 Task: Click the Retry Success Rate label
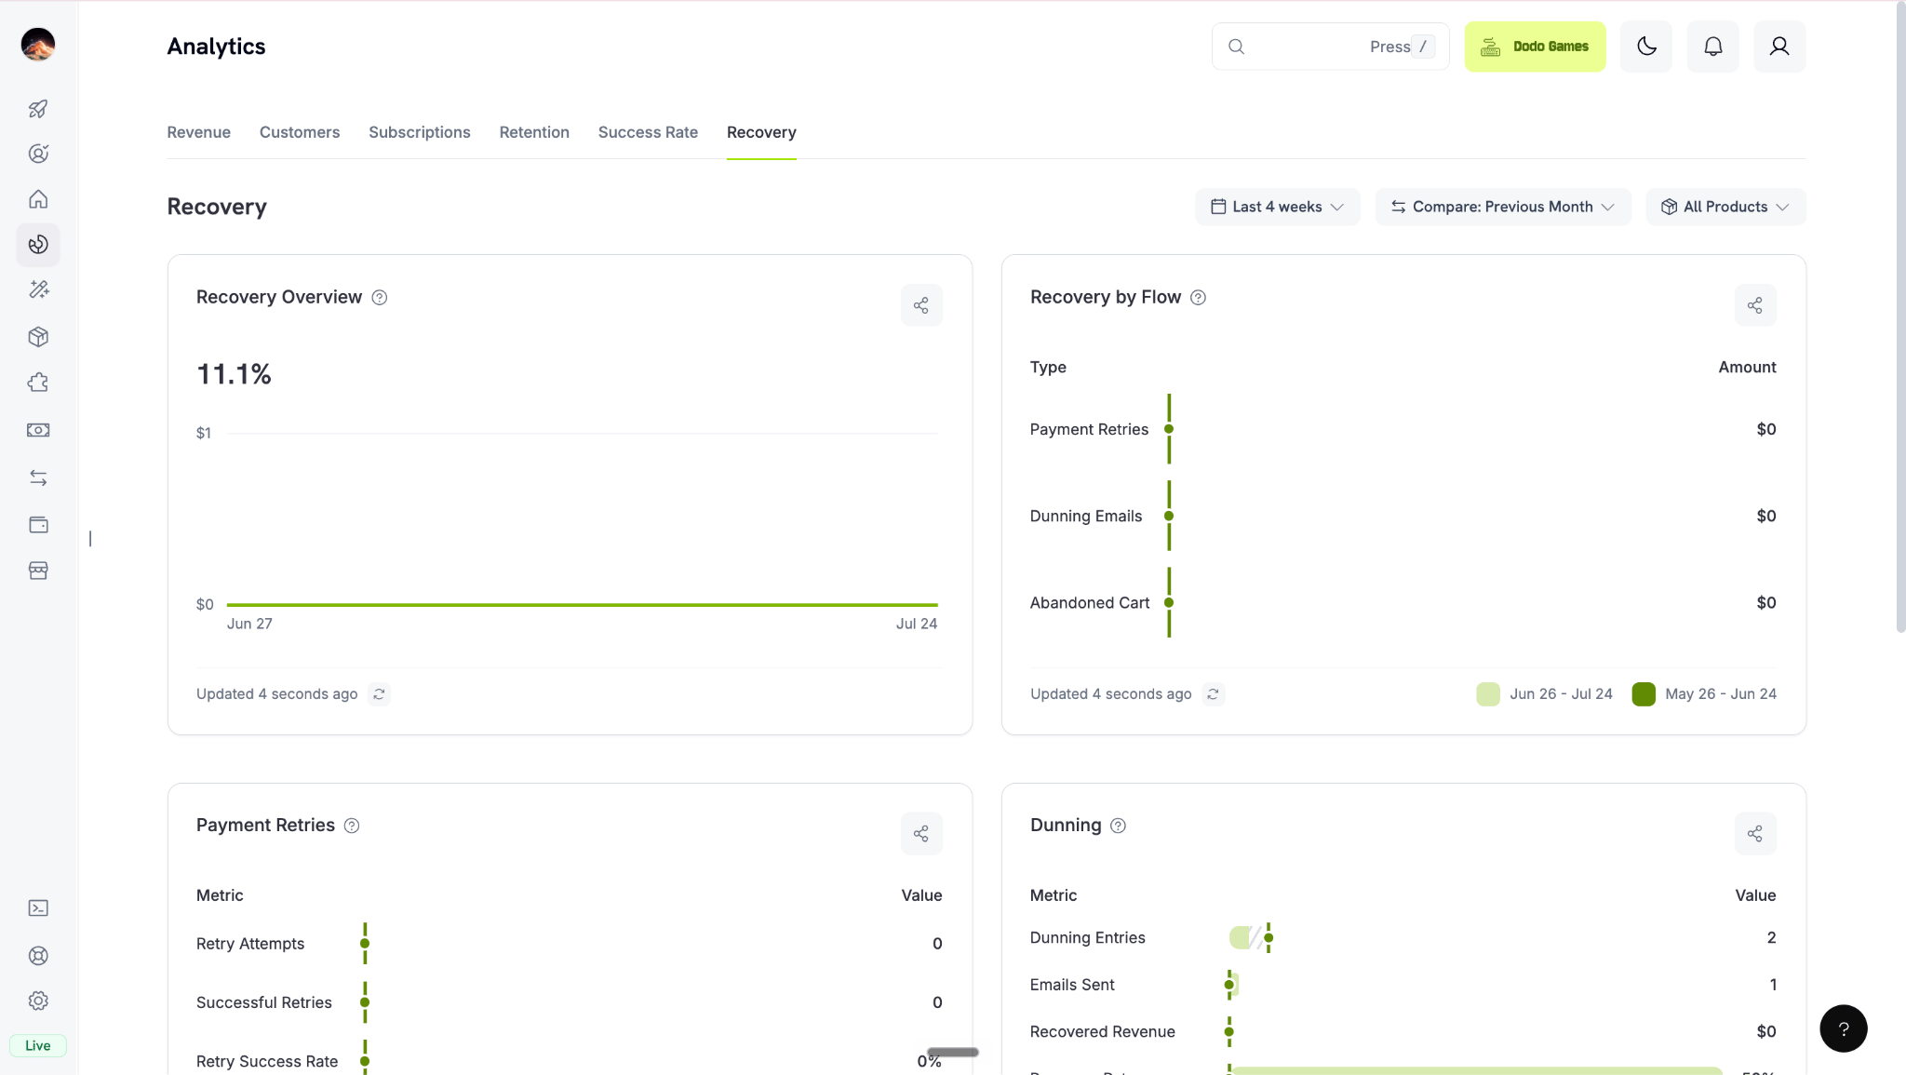pyautogui.click(x=267, y=1062)
